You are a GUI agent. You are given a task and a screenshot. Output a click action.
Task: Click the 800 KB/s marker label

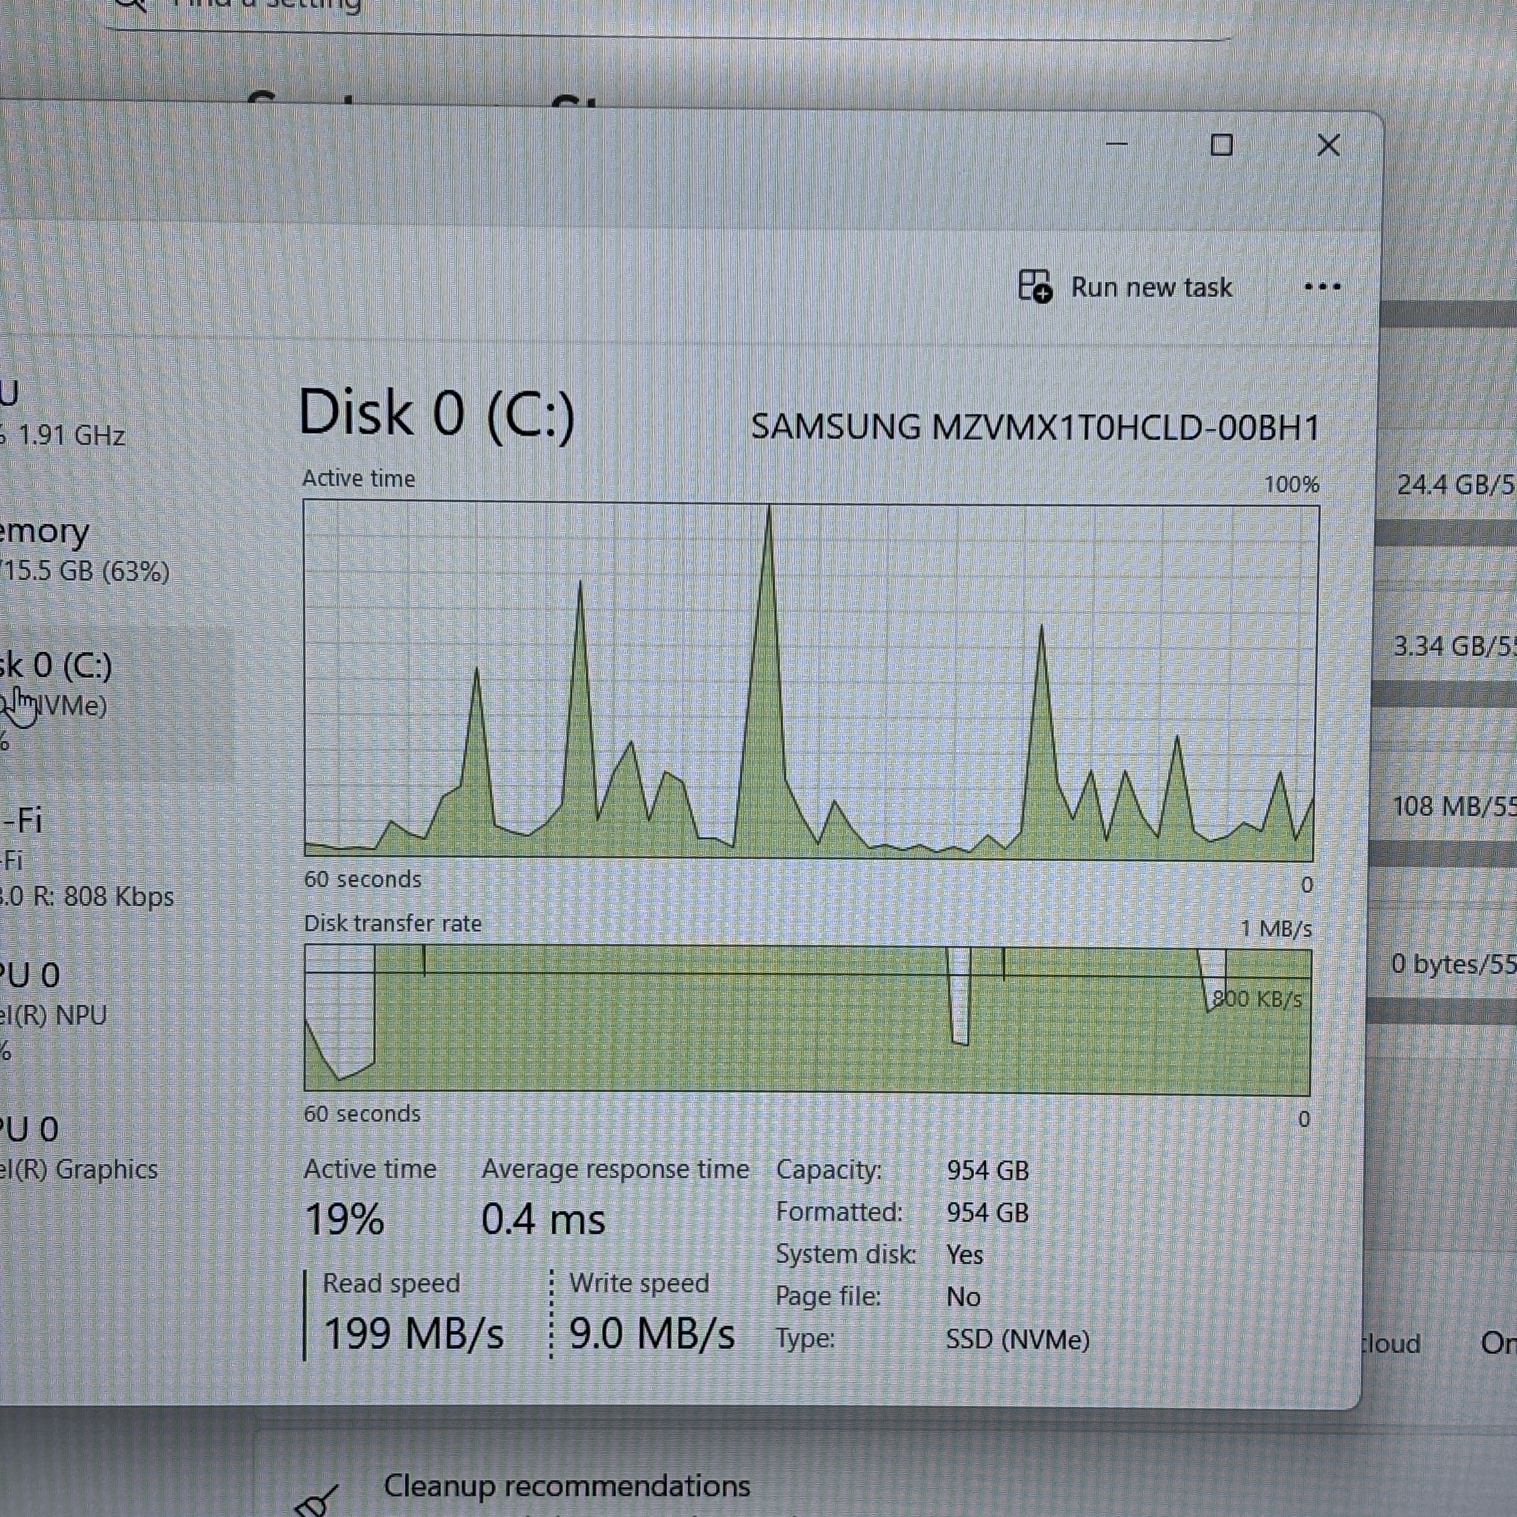(1257, 999)
